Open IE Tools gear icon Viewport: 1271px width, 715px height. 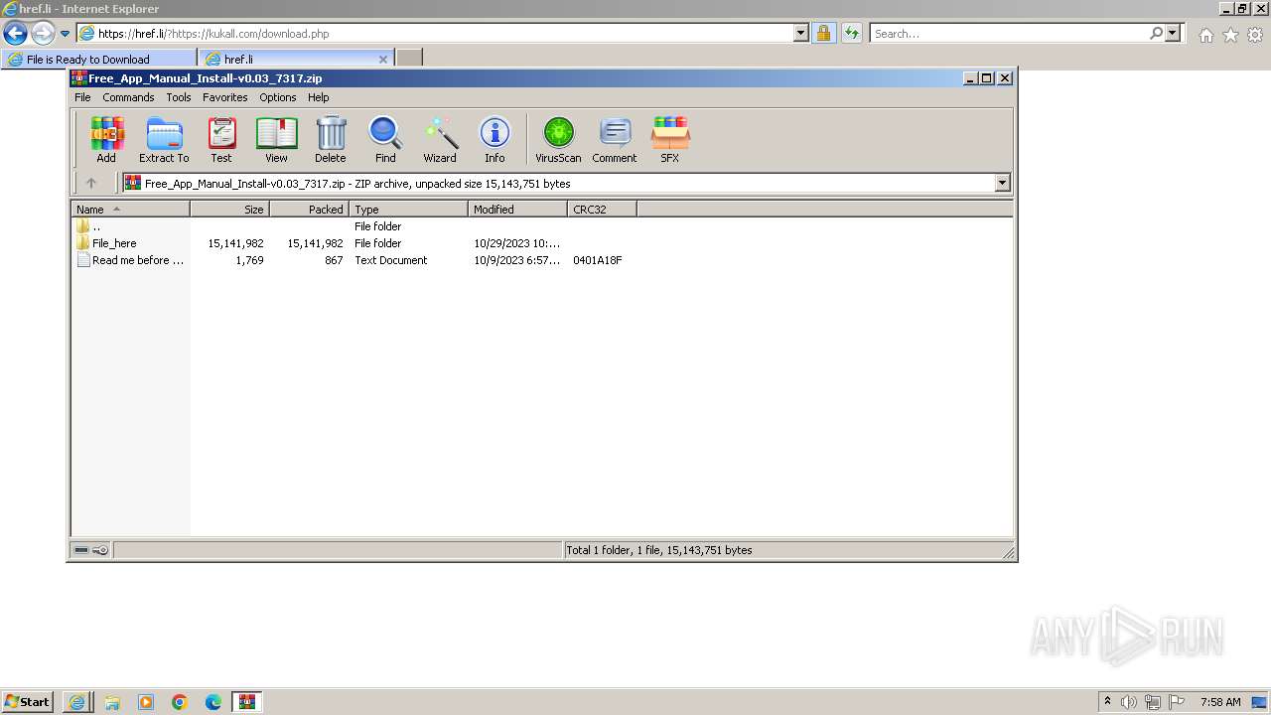point(1255,35)
